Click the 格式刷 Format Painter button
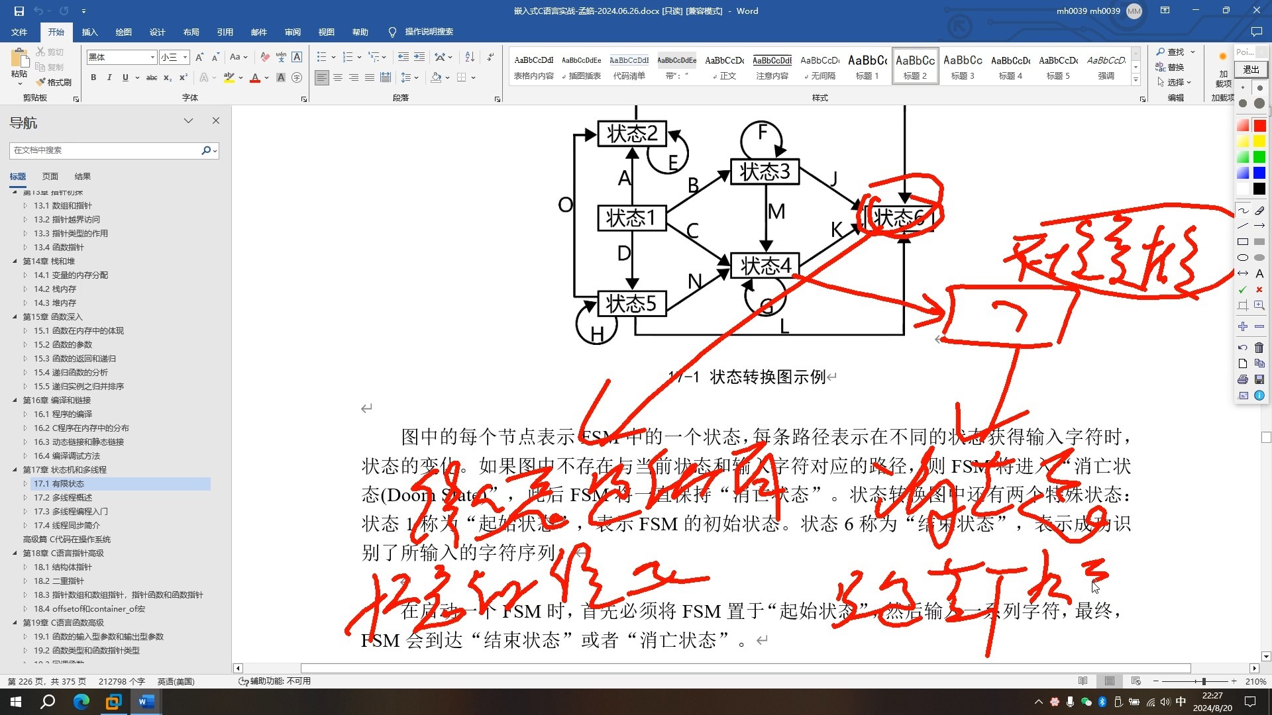The image size is (1272, 715). click(54, 83)
